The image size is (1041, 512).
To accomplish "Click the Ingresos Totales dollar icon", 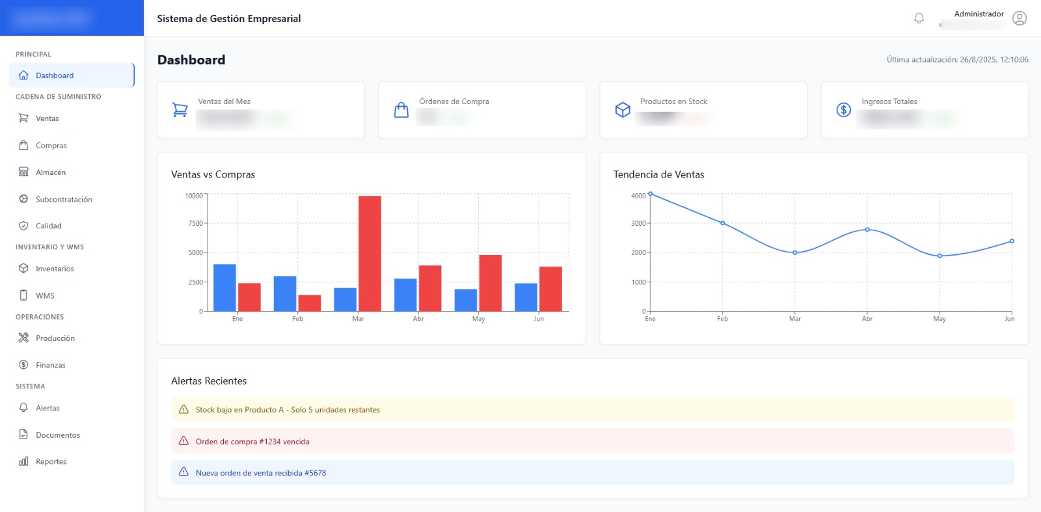I will coord(843,110).
